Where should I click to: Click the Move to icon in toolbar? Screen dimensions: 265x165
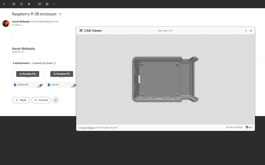(47, 4)
